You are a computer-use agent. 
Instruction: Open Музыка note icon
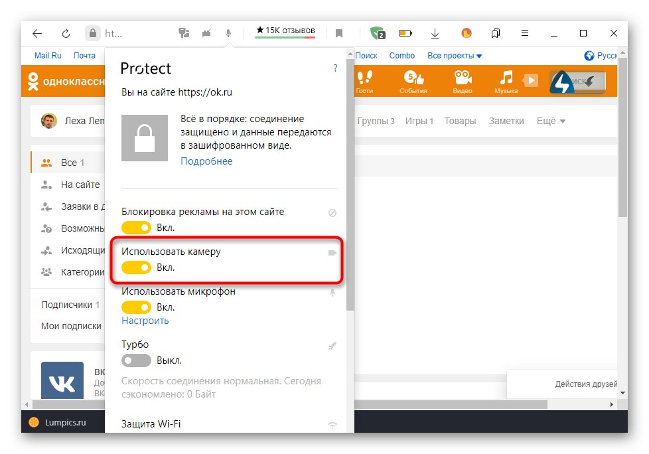pyautogui.click(x=506, y=82)
